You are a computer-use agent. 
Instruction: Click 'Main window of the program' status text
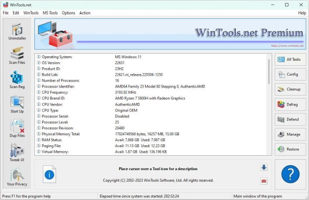[x=258, y=196]
